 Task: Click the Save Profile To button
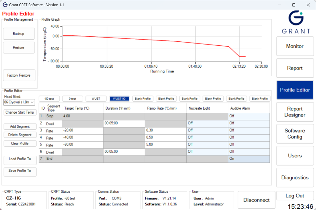[20, 171]
